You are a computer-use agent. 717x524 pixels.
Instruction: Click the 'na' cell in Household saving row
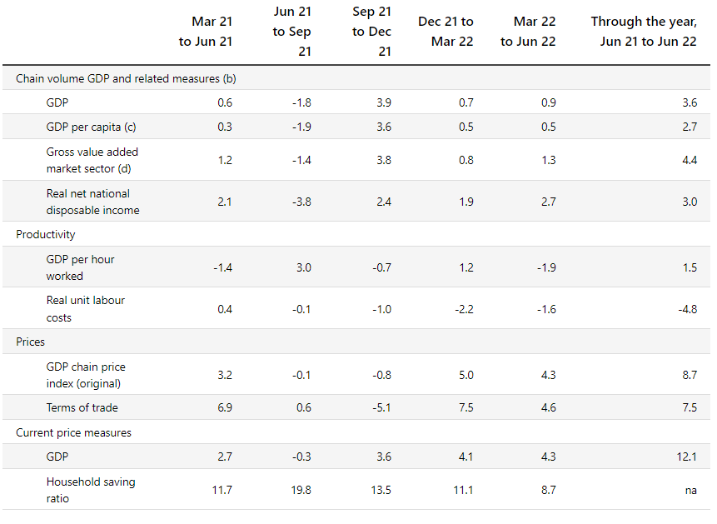[690, 490]
